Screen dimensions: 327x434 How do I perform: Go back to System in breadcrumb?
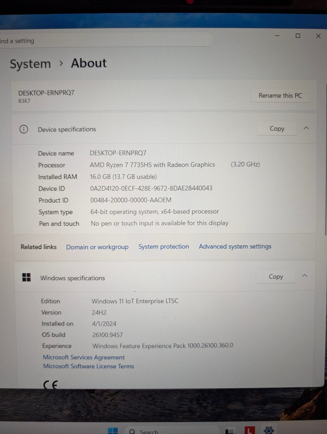point(30,64)
